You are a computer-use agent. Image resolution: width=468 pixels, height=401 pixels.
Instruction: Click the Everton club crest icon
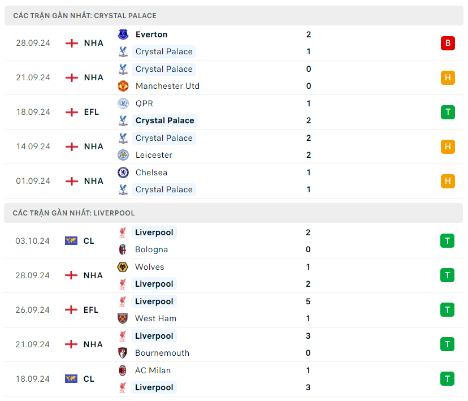click(x=123, y=35)
